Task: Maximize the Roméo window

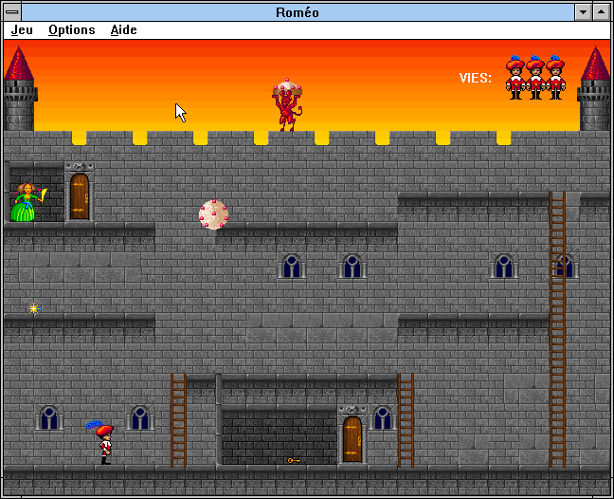Action: click(x=602, y=11)
